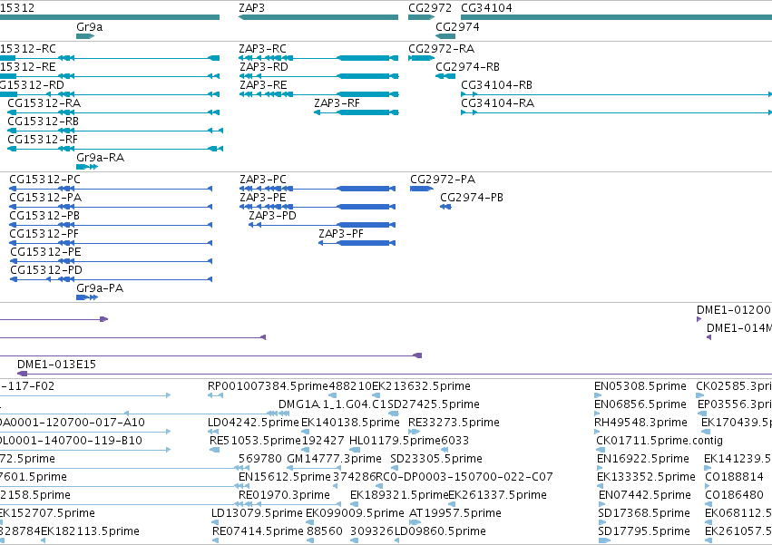
Task: Click the Gr9a-PA protein label
Action: (x=100, y=289)
